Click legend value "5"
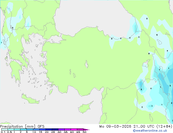173x133 pixels. (27, 132)
